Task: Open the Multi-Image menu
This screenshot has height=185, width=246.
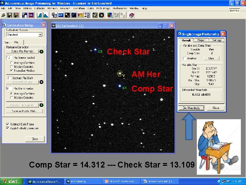Action: (x=103, y=8)
